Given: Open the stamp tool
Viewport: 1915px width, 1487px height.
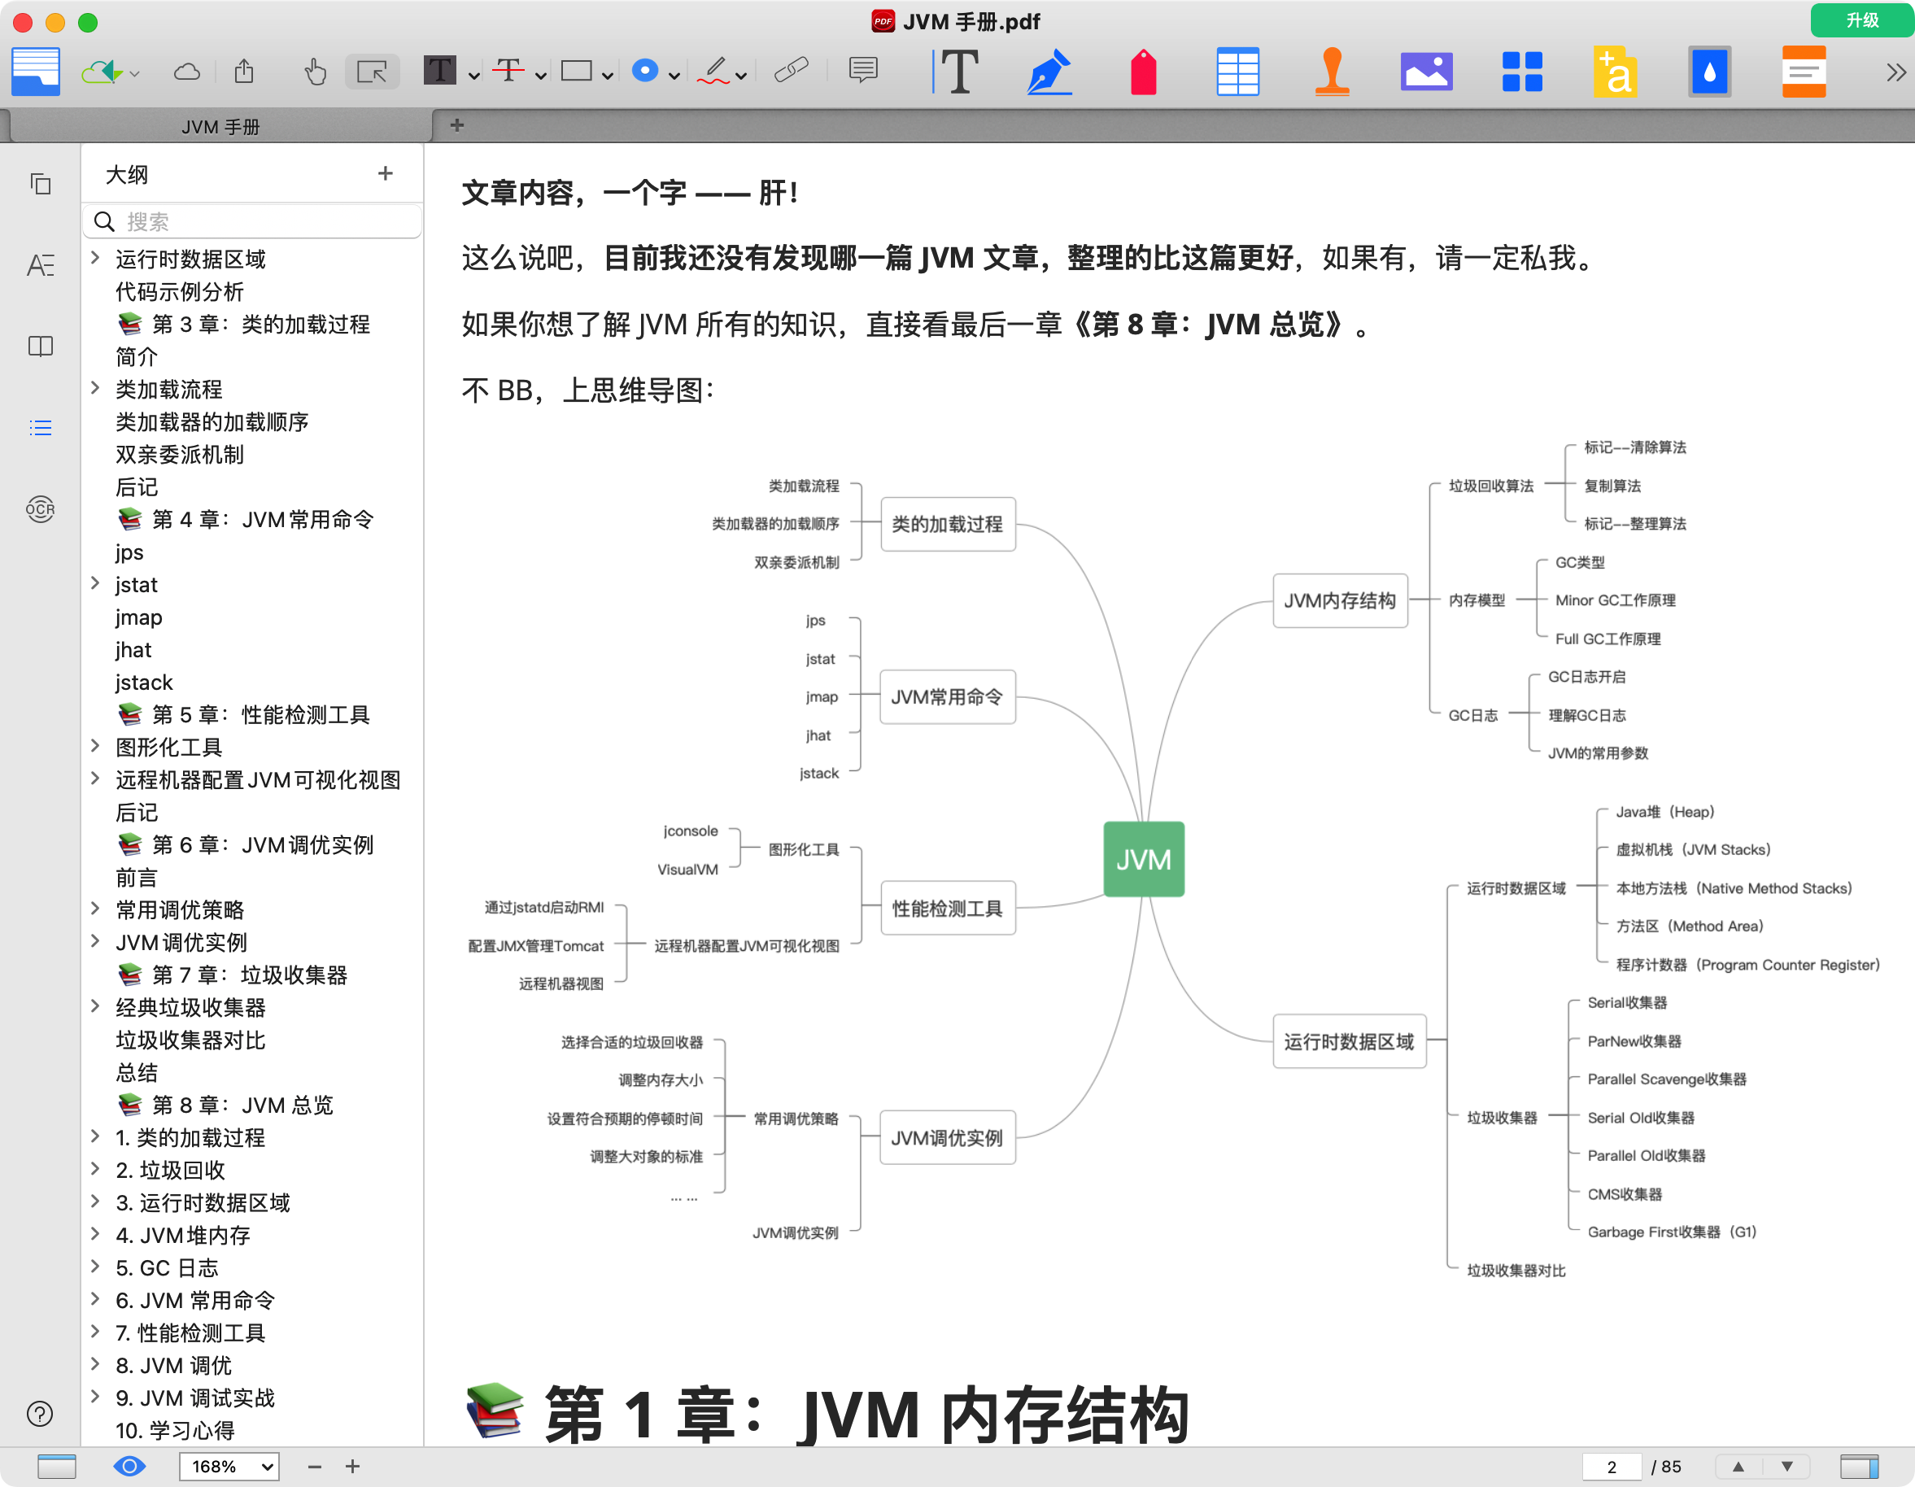Looking at the screenshot, I should click(x=1332, y=71).
